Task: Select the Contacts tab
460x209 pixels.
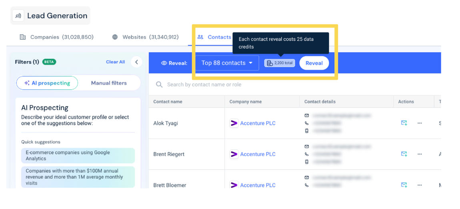Action: tap(214, 37)
